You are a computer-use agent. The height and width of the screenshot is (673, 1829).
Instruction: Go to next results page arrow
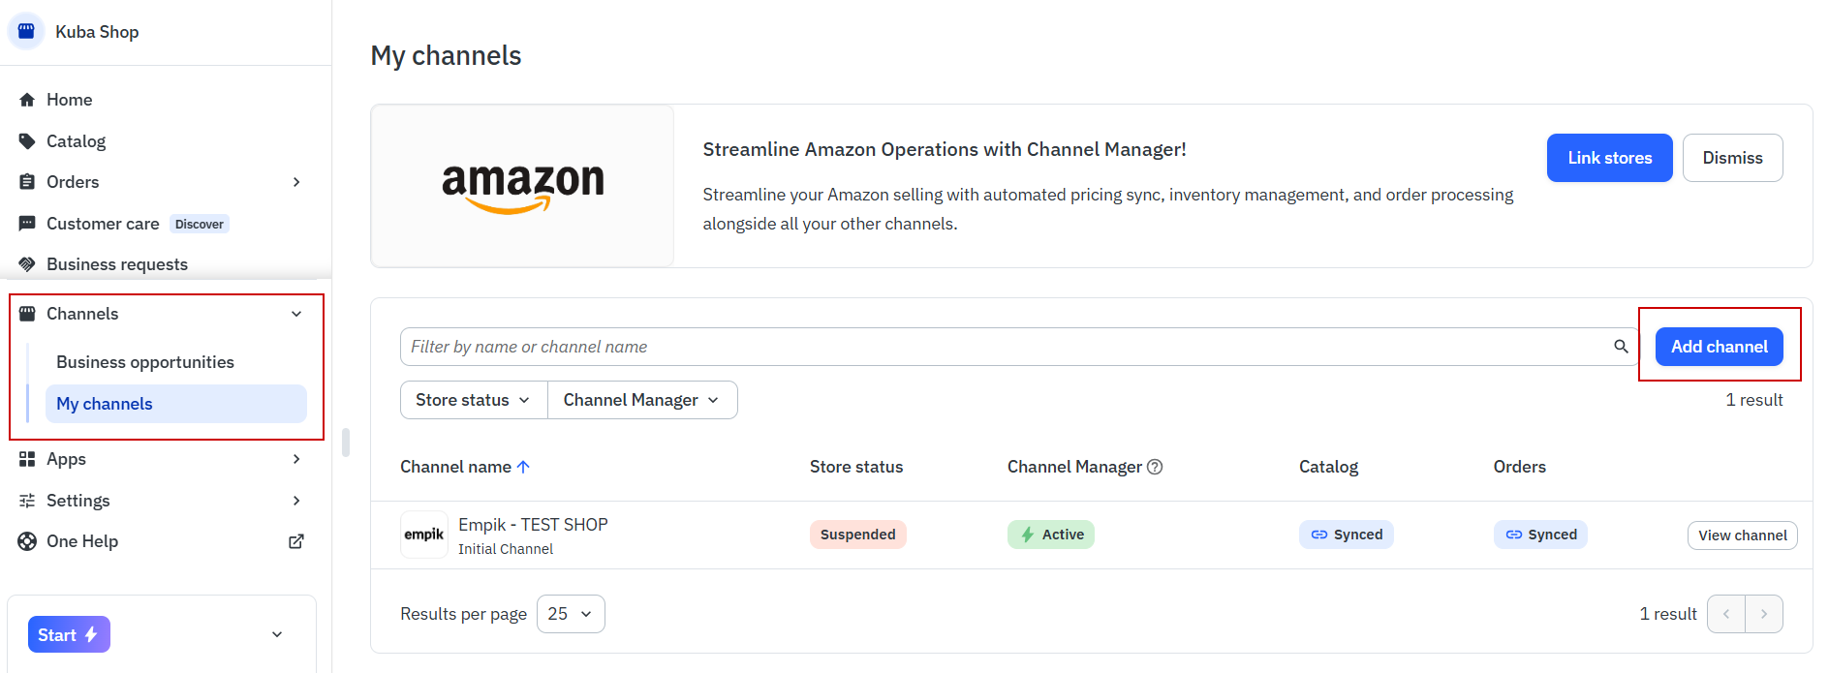pyautogui.click(x=1763, y=614)
